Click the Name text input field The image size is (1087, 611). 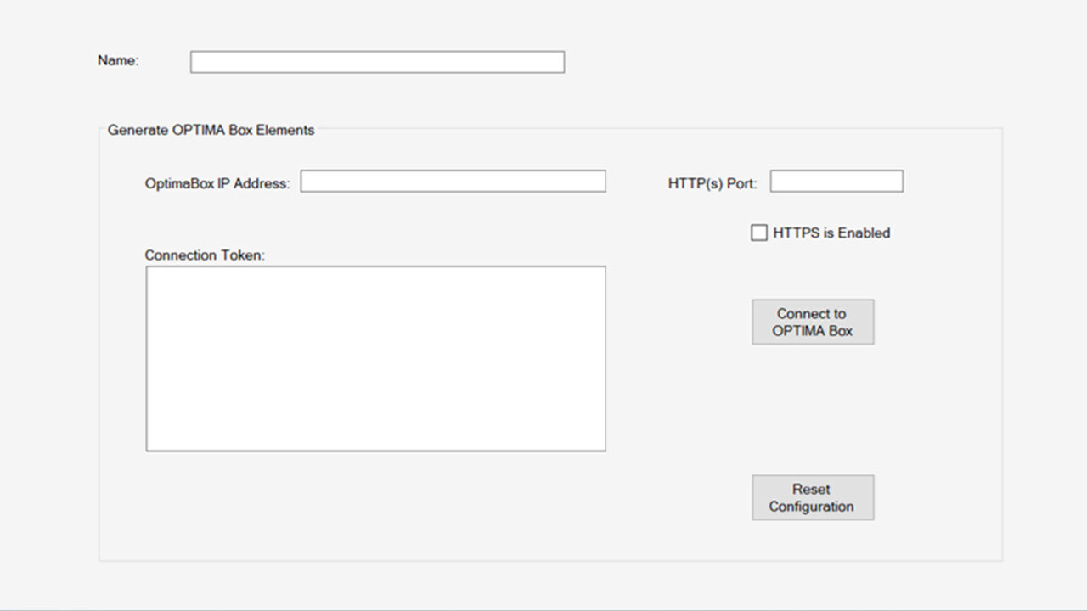pyautogui.click(x=377, y=62)
